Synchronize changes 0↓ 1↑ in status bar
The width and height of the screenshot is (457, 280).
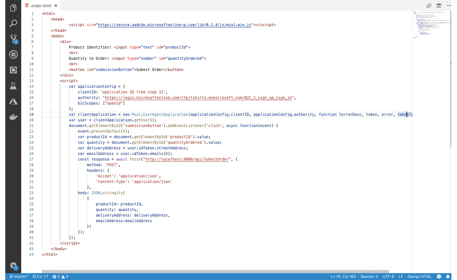[x=40, y=277]
